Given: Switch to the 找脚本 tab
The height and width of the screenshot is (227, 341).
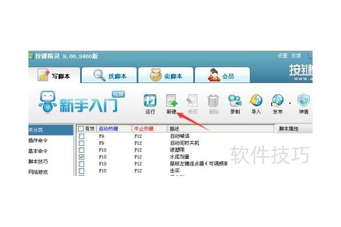Looking at the screenshot, I should (109, 75).
